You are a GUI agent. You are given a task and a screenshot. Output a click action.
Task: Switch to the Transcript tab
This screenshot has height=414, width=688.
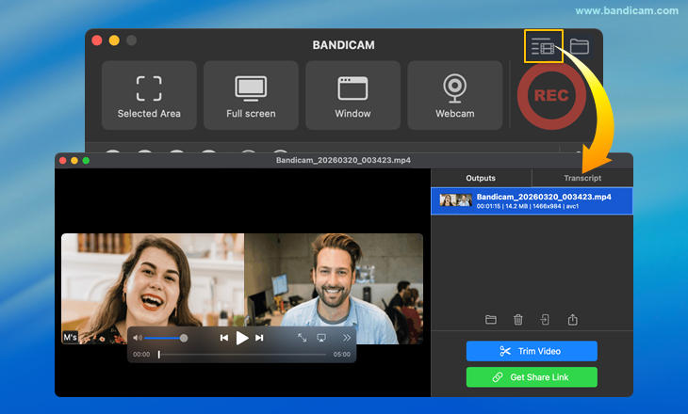[582, 178]
